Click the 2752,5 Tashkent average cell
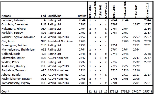Screen dimensions: 154x95 click(x=125, y=91)
